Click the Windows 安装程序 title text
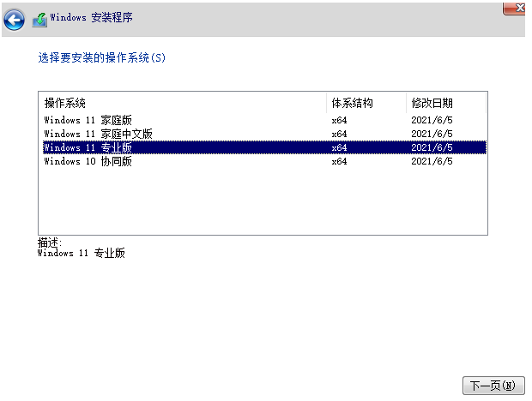The image size is (532, 401). (x=91, y=18)
